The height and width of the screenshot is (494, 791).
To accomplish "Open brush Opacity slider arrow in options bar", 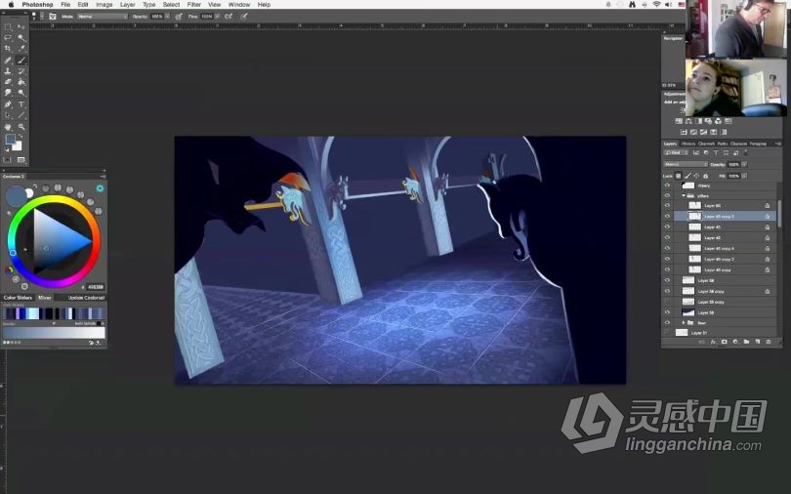I will 167,17.
